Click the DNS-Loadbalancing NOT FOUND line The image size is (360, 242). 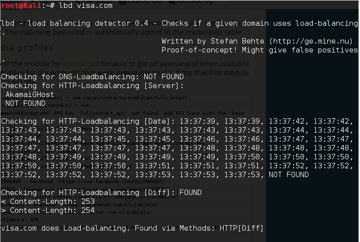click(92, 77)
